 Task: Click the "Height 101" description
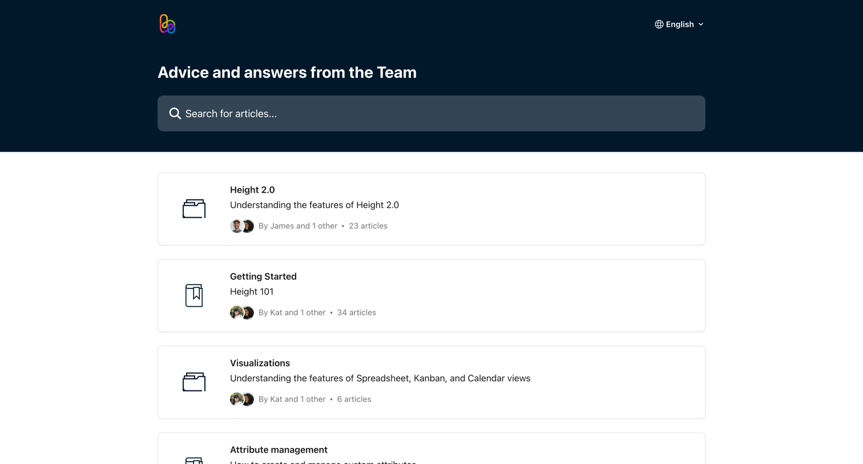point(252,292)
